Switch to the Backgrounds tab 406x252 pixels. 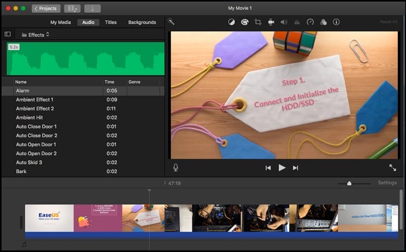click(x=142, y=22)
